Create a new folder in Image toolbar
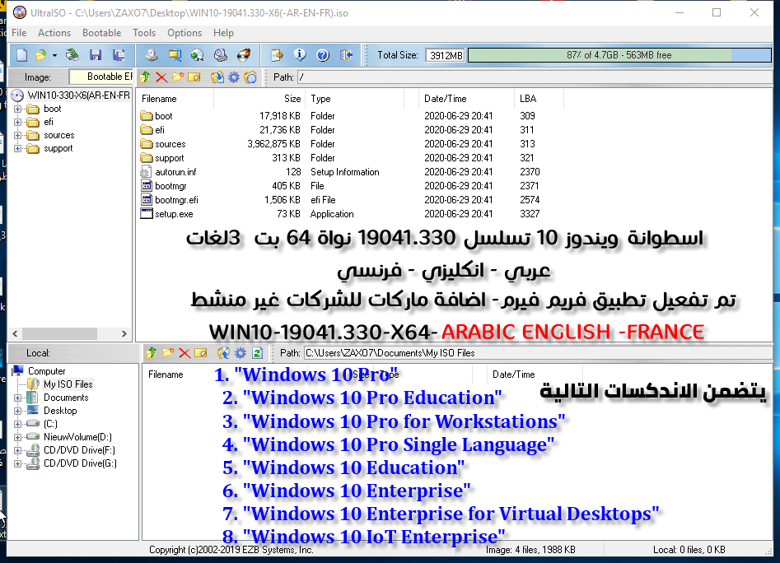This screenshot has width=780, height=563. tap(178, 77)
